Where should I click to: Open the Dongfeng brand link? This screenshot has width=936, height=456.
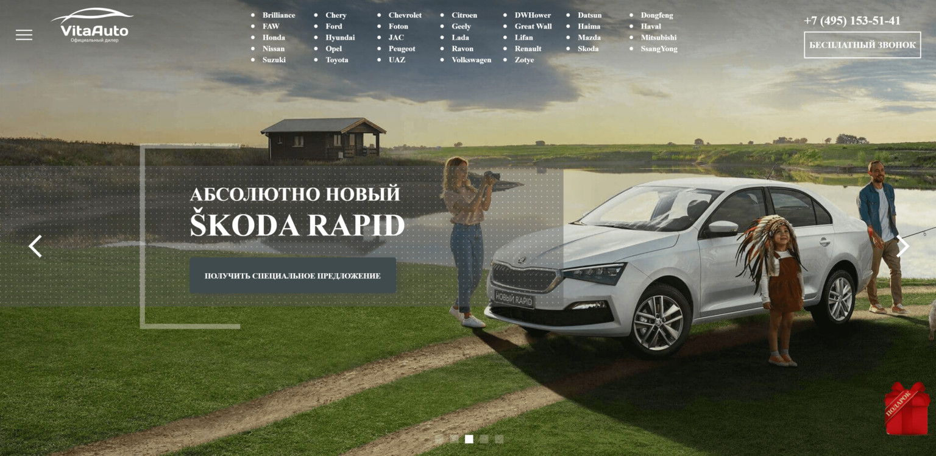(657, 15)
